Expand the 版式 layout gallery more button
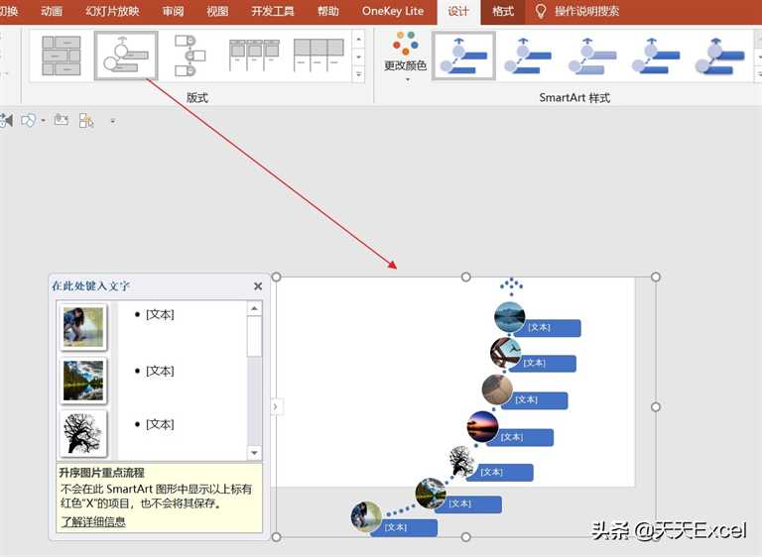 [358, 75]
